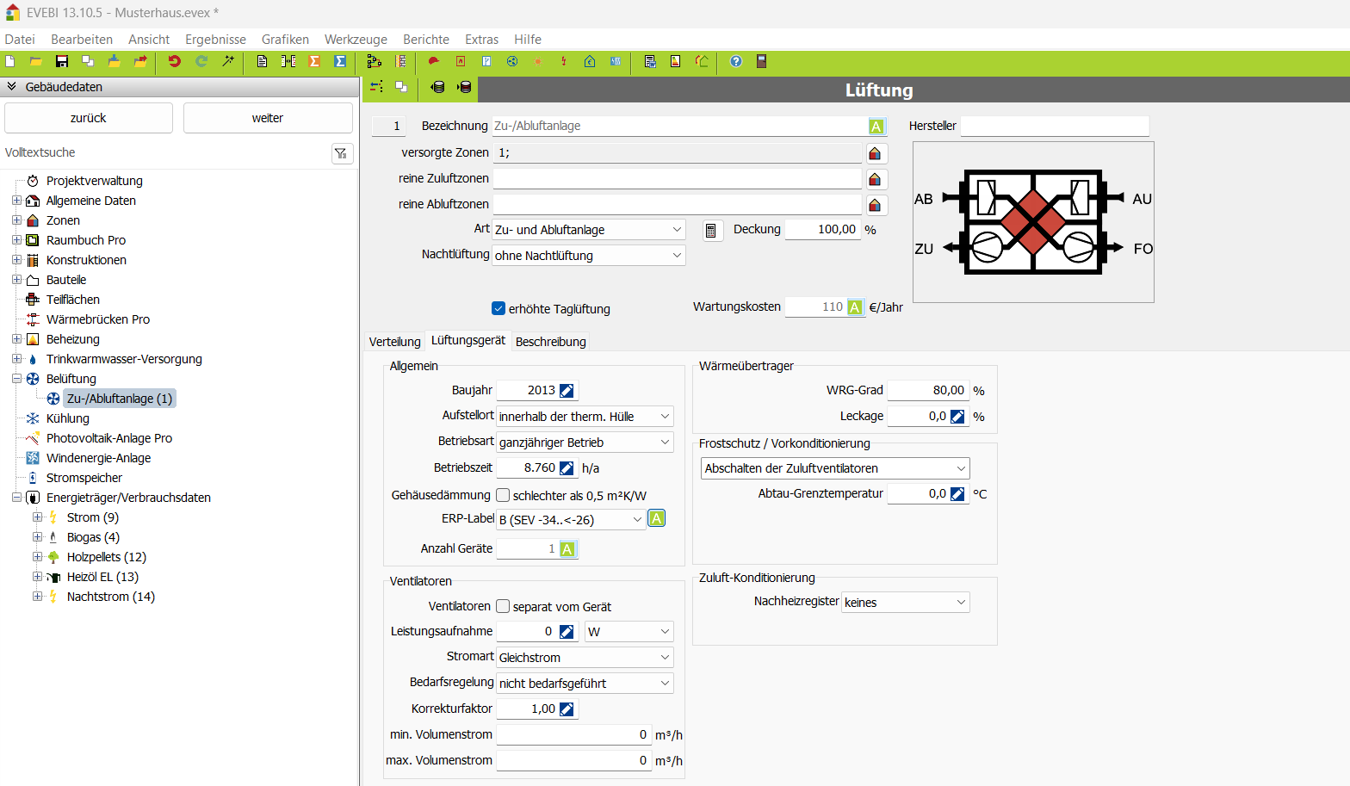
Task: Open the blue help question mark icon
Action: tap(736, 61)
